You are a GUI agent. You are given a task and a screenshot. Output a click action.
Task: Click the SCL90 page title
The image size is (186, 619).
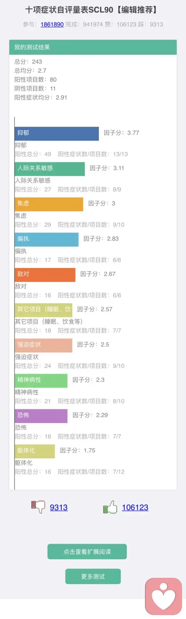(x=91, y=10)
